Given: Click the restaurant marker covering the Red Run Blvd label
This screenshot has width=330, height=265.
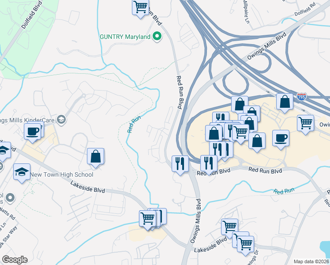Looking at the screenshot, I should [x=209, y=164].
